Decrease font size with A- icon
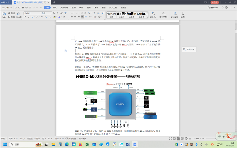Screen dimensions: 237x148 pyautogui.click(x=58, y=13)
